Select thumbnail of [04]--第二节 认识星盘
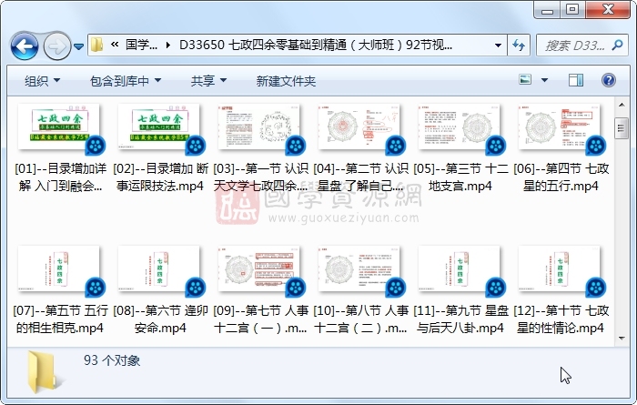Viewport: 637px width, 405px height. pos(359,127)
